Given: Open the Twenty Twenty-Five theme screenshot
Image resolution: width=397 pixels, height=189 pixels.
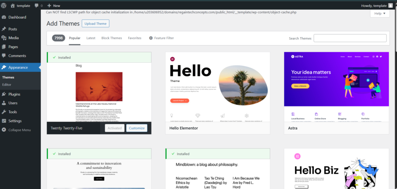Looking at the screenshot, I should [x=99, y=92].
